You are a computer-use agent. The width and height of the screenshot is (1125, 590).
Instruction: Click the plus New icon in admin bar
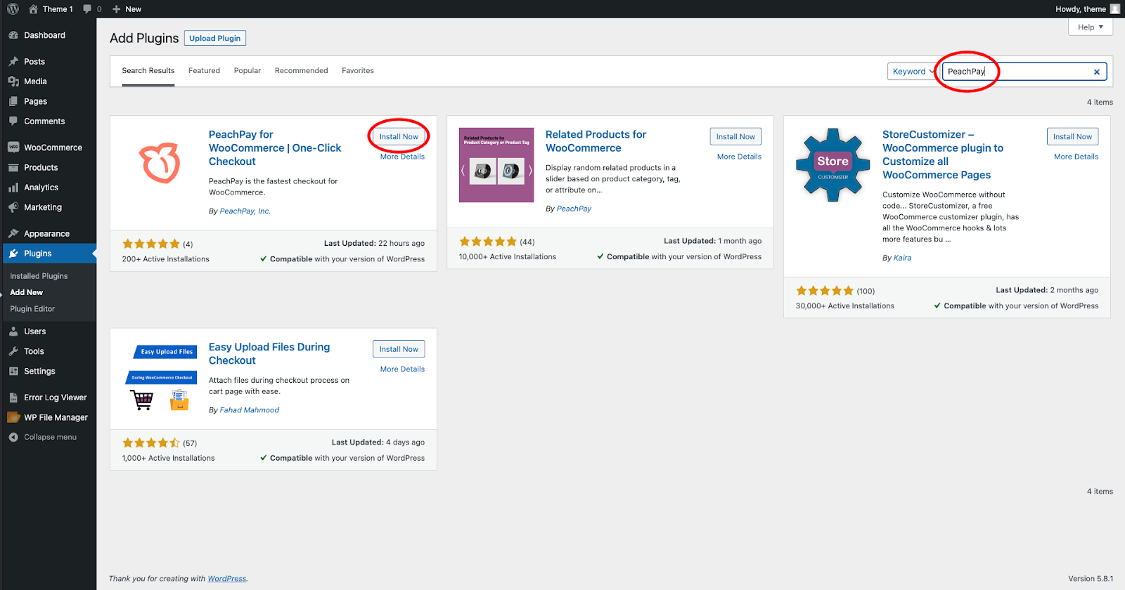117,9
